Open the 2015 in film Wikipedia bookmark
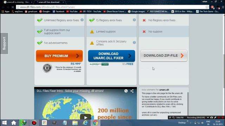The width and height of the screenshot is (225, 126). coord(182,12)
